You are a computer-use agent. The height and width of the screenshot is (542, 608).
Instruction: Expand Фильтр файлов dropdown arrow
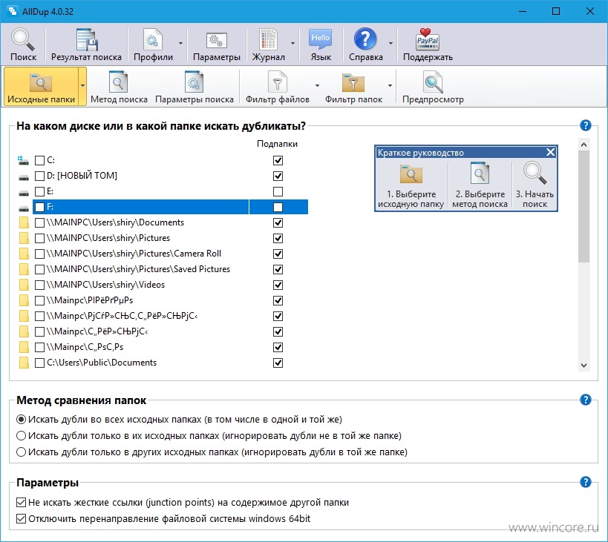(x=317, y=85)
